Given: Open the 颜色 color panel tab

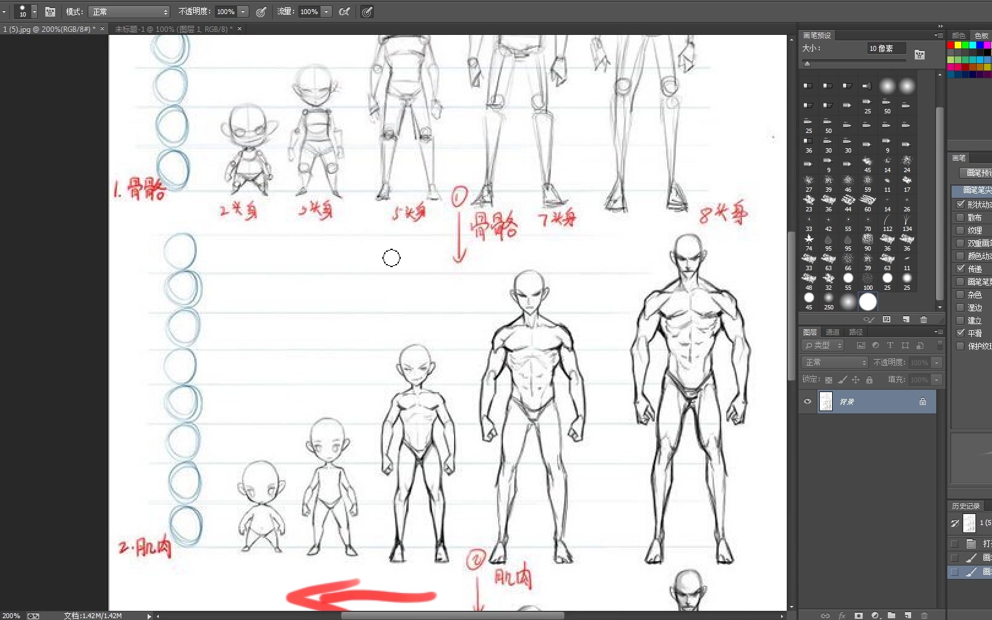Looking at the screenshot, I should tap(958, 36).
